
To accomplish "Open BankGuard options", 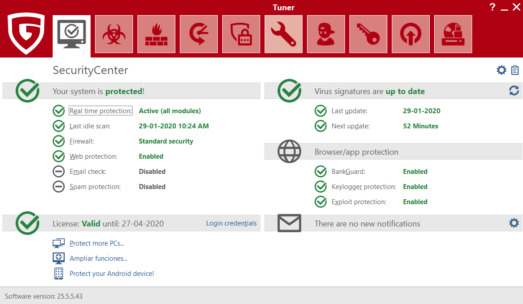I will (348, 171).
